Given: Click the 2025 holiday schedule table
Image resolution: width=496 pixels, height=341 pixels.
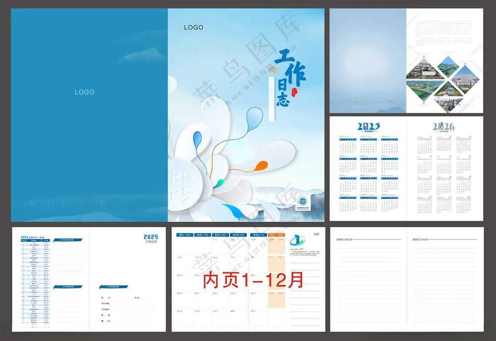Looking at the screenshot, I should (x=35, y=280).
